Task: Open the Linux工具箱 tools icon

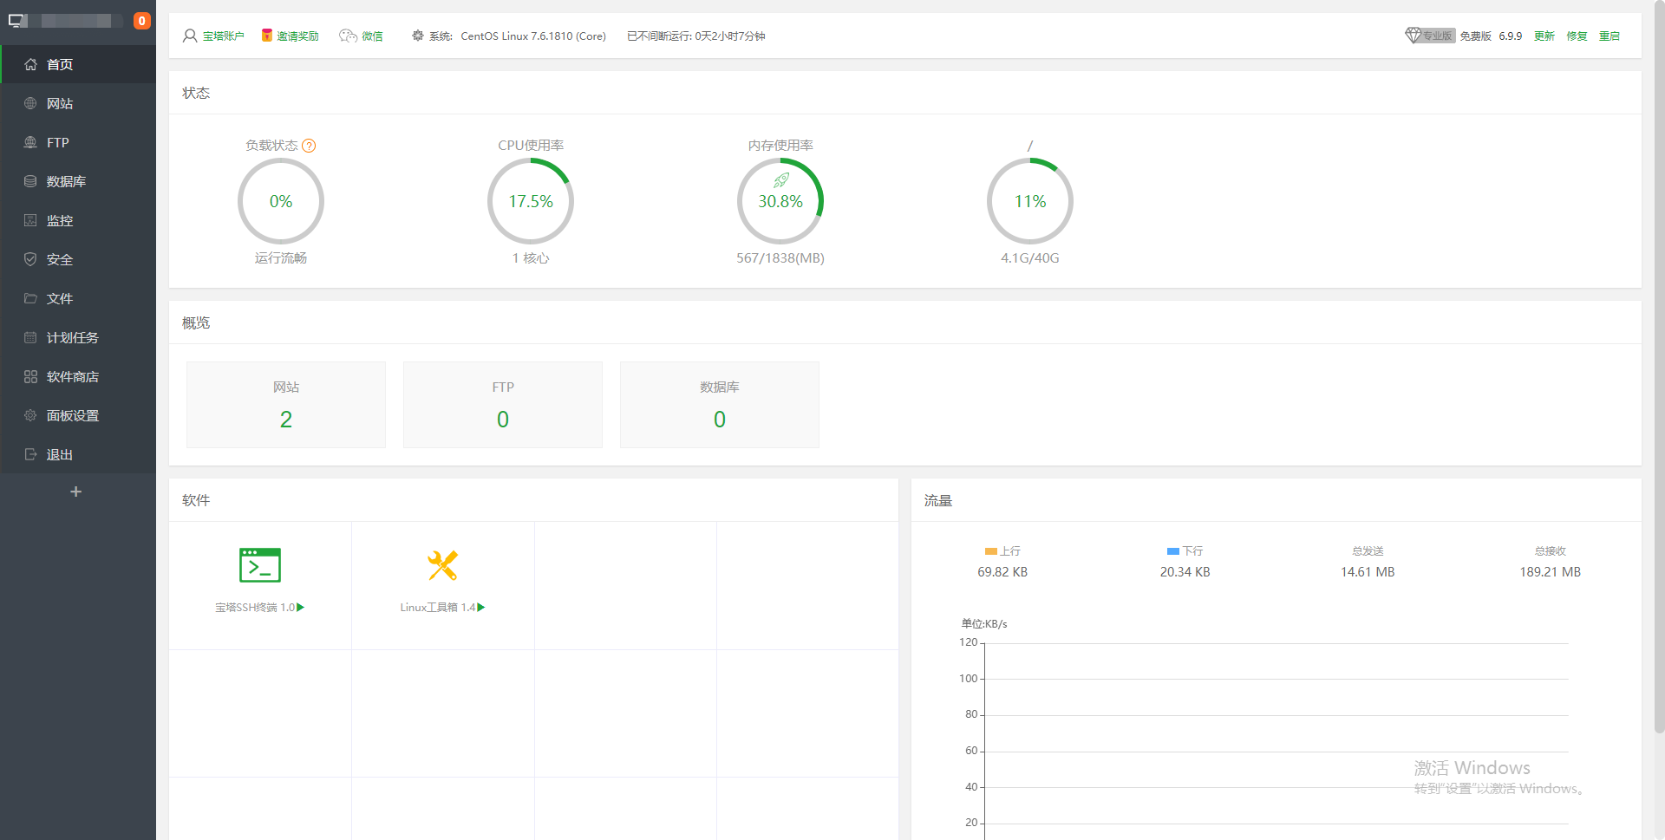Action: (x=442, y=565)
